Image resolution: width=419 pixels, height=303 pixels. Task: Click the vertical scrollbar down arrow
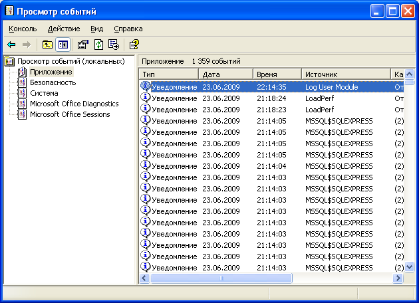click(x=410, y=266)
